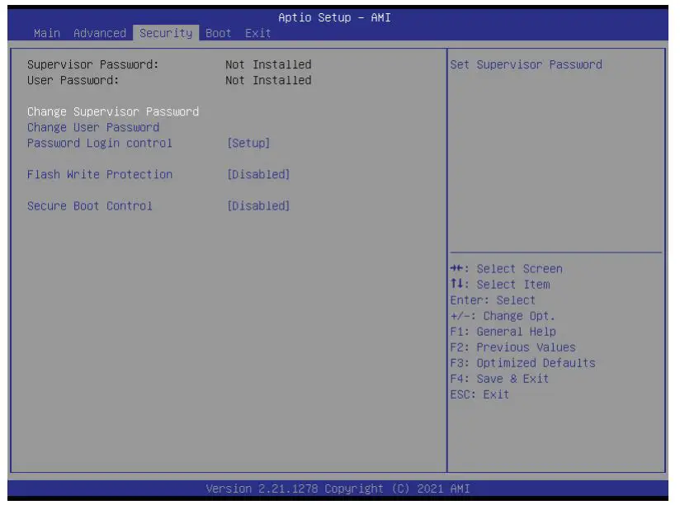Open the Advanced tab

[x=100, y=33]
